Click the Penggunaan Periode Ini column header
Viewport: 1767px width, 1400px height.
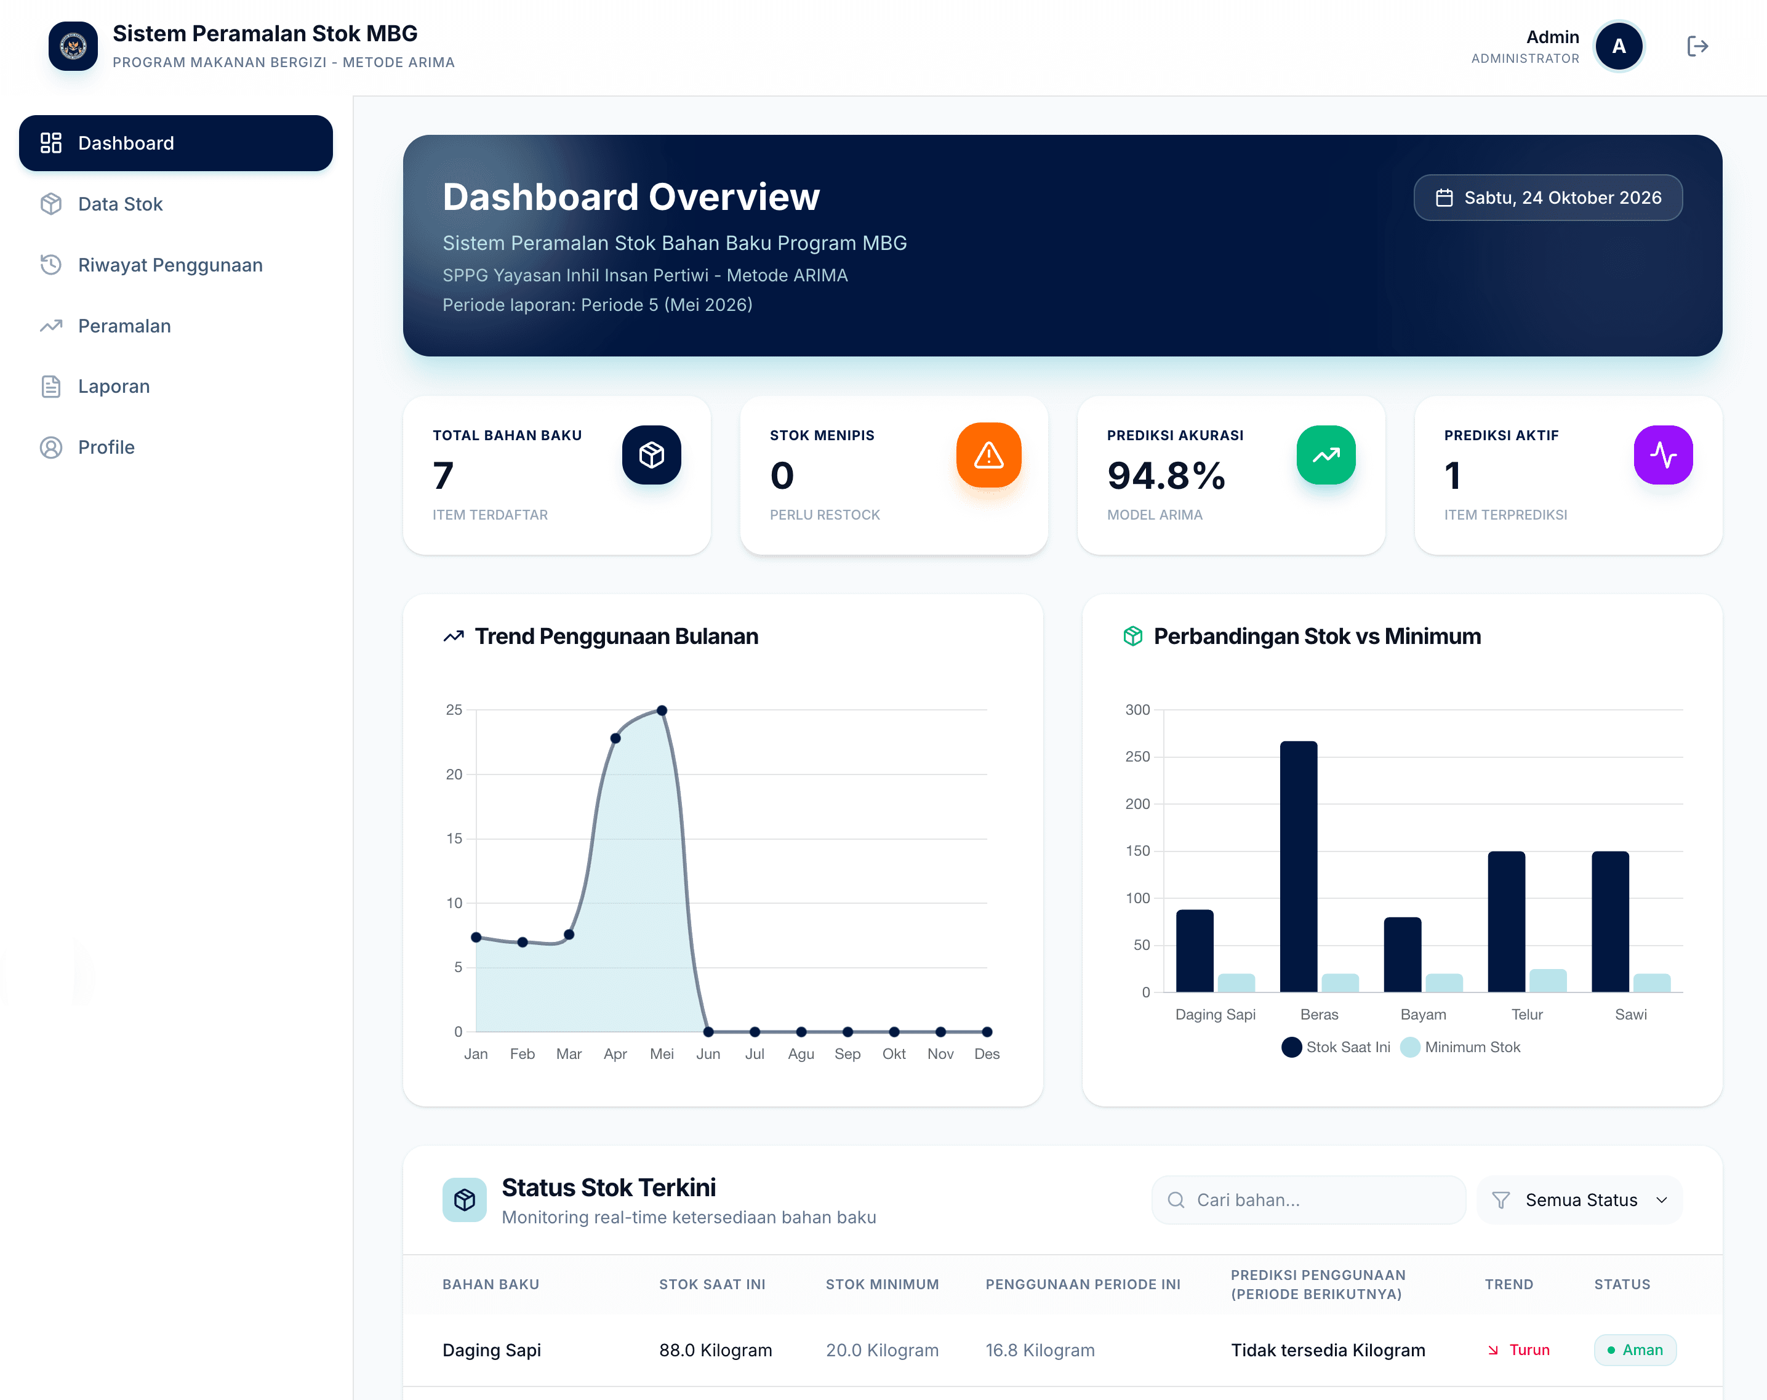1082,1284
